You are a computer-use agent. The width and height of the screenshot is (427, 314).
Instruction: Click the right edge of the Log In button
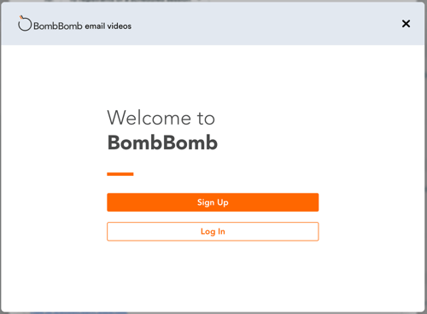click(314, 231)
